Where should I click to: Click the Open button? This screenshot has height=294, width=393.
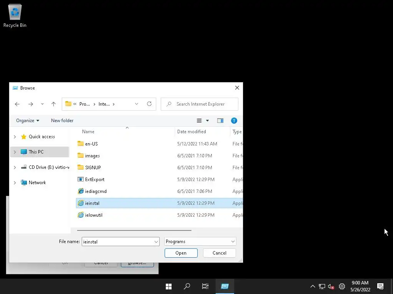181,253
